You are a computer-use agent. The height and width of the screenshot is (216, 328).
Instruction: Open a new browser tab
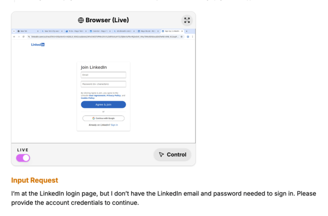[x=187, y=31]
